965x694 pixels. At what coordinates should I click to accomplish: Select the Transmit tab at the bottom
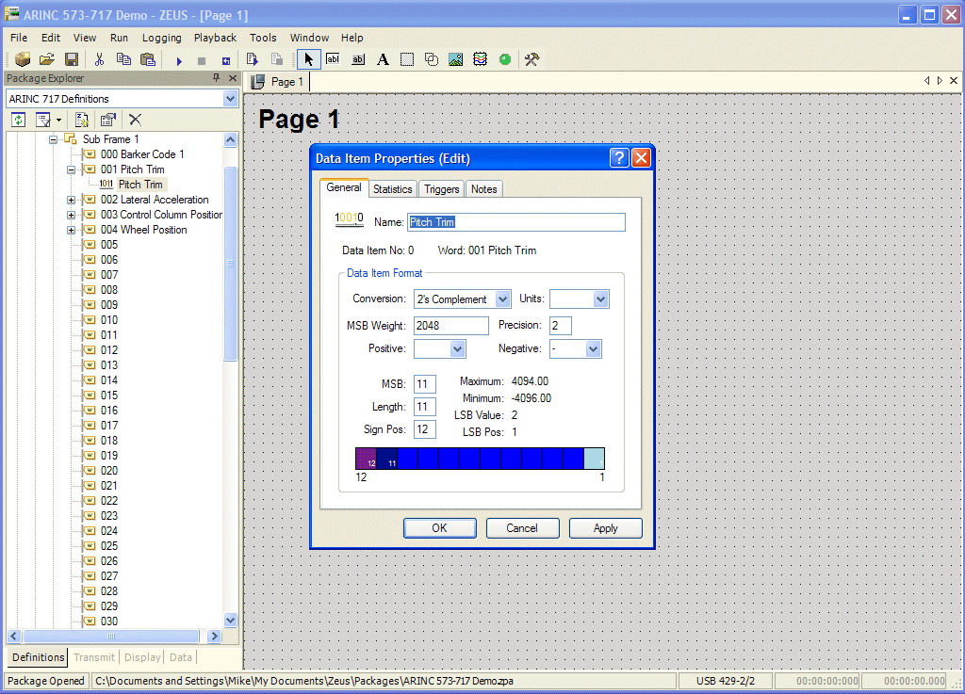pos(94,657)
